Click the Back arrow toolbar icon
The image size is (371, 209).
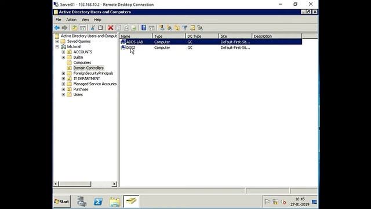click(x=57, y=28)
